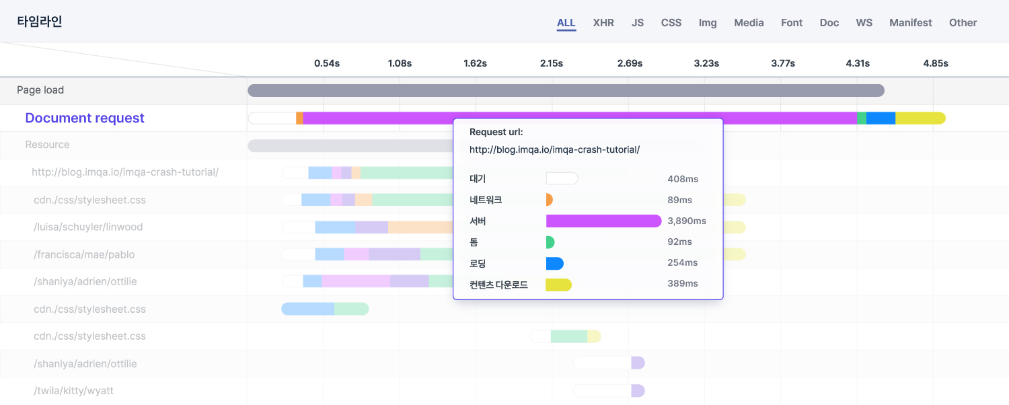Click the 1.62s time axis label
The height and width of the screenshot is (405, 1009).
(475, 63)
